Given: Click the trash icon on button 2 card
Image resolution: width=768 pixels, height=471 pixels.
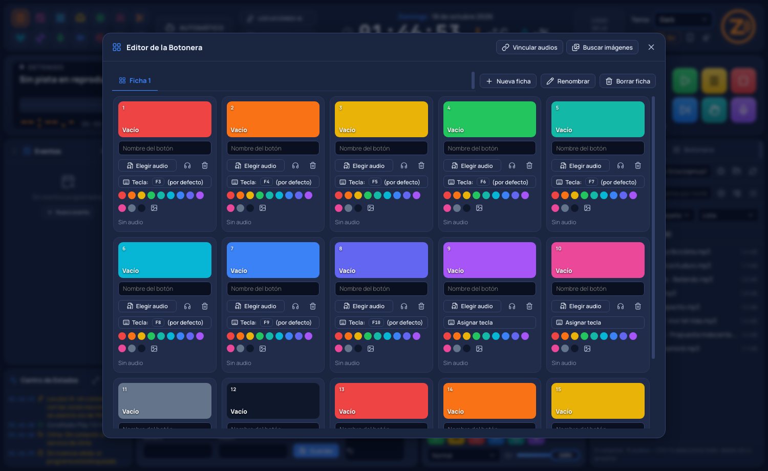Looking at the screenshot, I should [x=313, y=166].
